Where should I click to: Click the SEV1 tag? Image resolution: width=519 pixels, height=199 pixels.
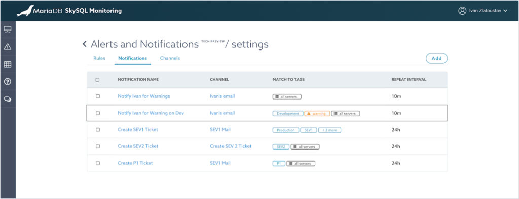[x=309, y=130]
